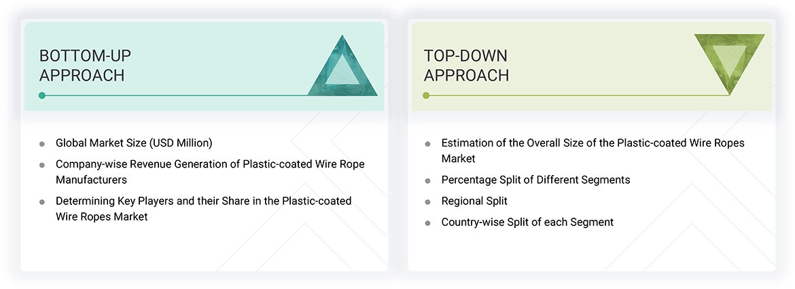Click the bullet beside Global Market Size
Image resolution: width=795 pixels, height=289 pixels.
42,144
